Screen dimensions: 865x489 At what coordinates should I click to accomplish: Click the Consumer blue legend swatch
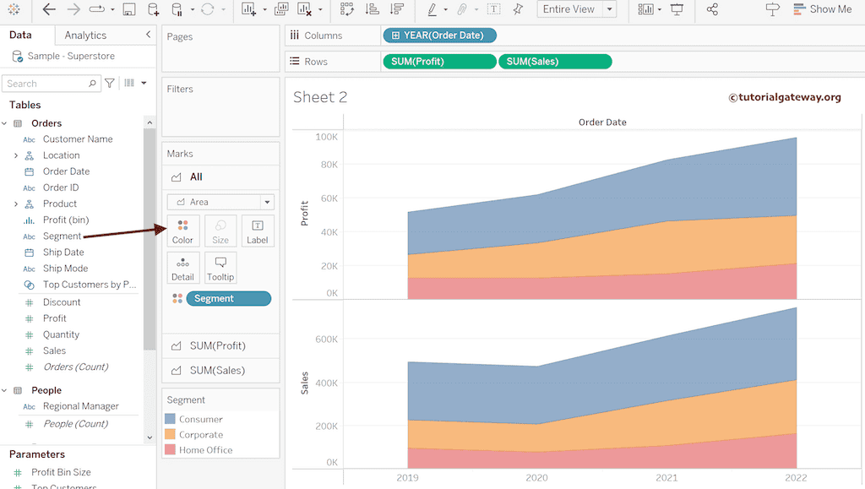[x=170, y=419]
